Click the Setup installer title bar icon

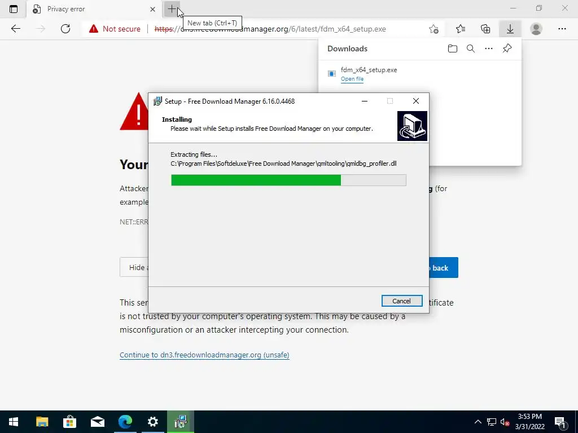pos(157,101)
